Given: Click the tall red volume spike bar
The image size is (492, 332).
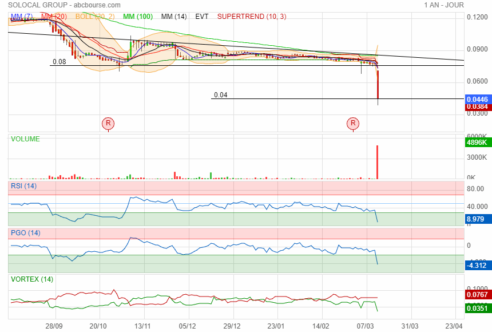Looking at the screenshot, I should [x=377, y=162].
